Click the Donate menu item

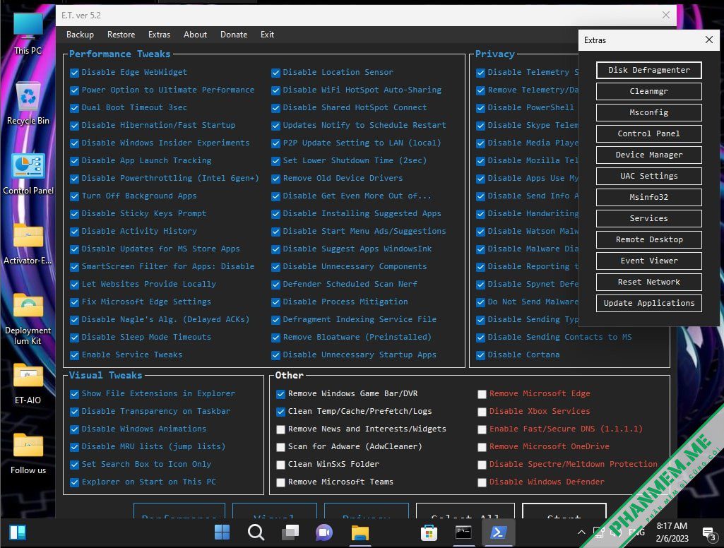coord(234,35)
